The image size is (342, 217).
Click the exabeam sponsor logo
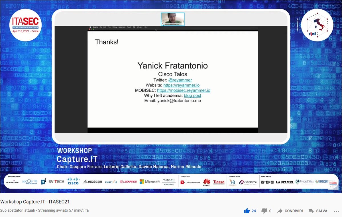93,182
